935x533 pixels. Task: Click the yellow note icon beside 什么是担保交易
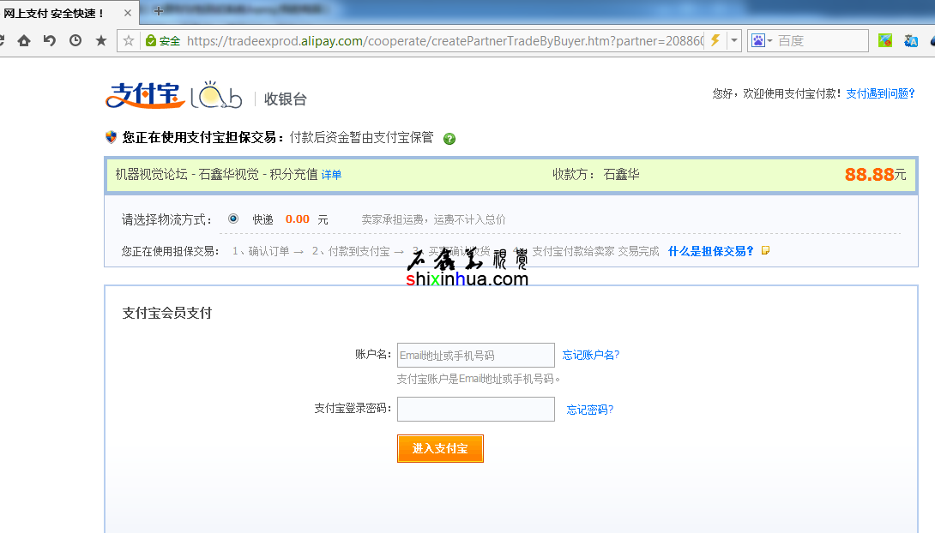[x=765, y=251]
